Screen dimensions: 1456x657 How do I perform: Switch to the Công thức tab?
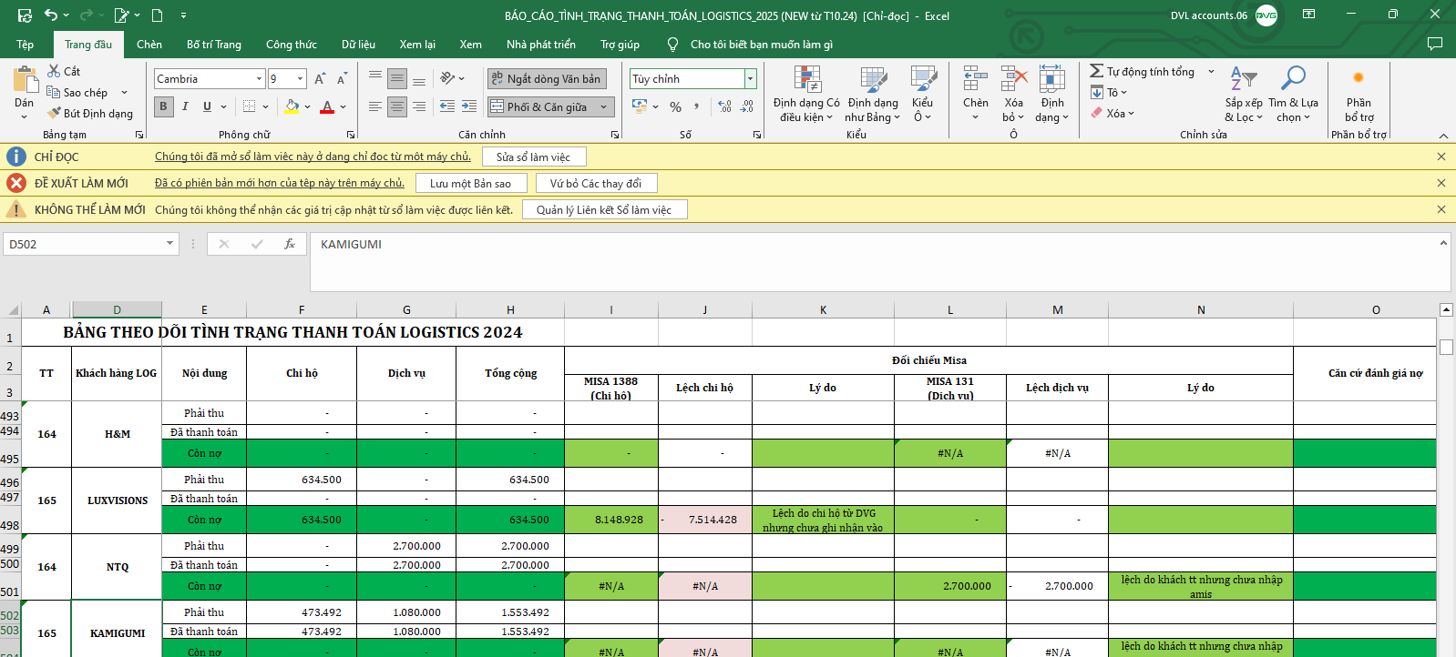[x=292, y=44]
